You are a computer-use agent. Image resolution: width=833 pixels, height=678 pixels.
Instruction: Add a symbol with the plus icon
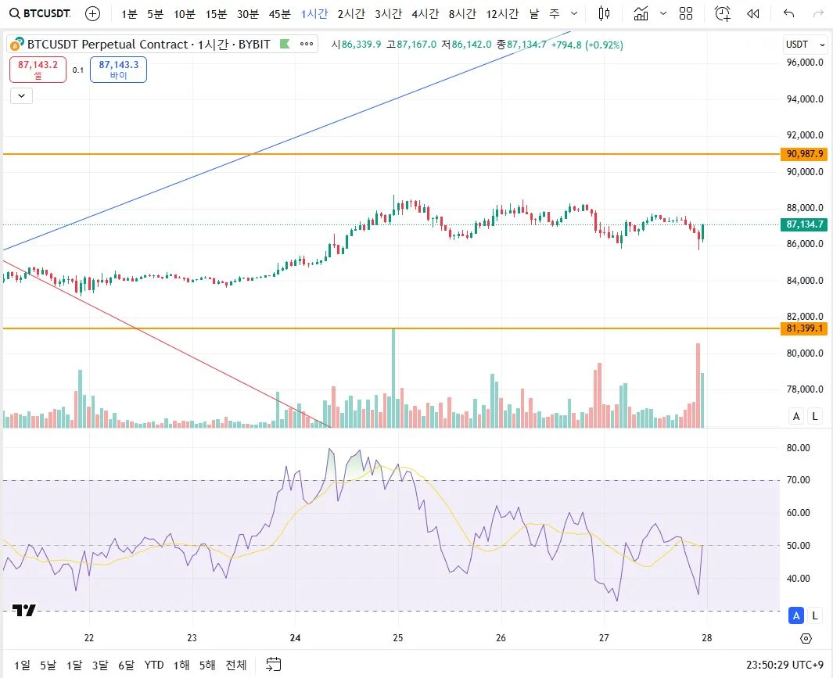pyautogui.click(x=93, y=14)
